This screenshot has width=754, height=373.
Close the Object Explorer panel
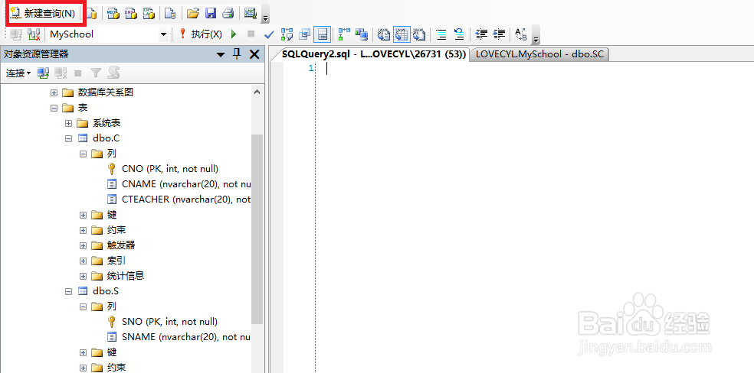(x=254, y=54)
